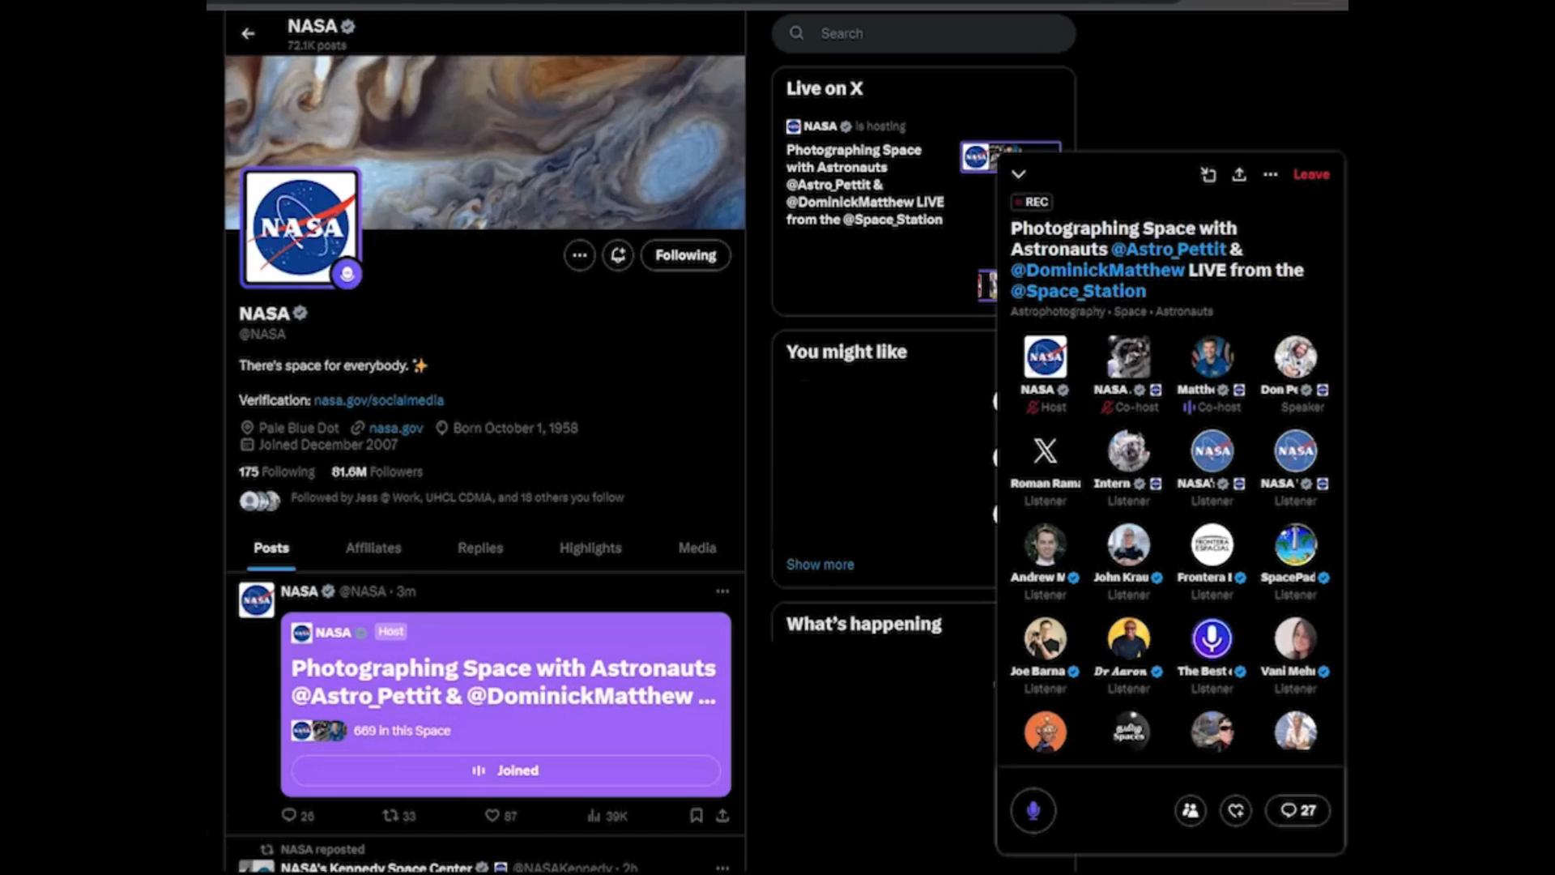
Task: Click the search magnifier icon
Action: click(797, 33)
